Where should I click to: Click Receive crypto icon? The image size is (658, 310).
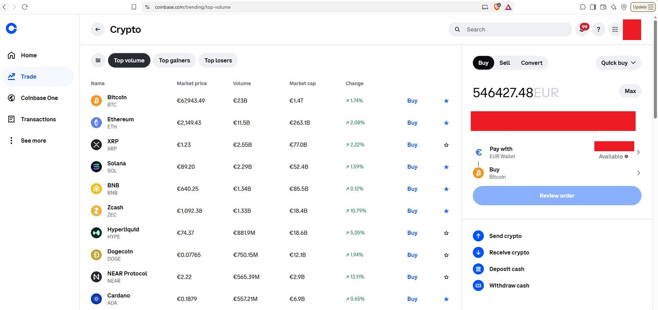(x=478, y=252)
